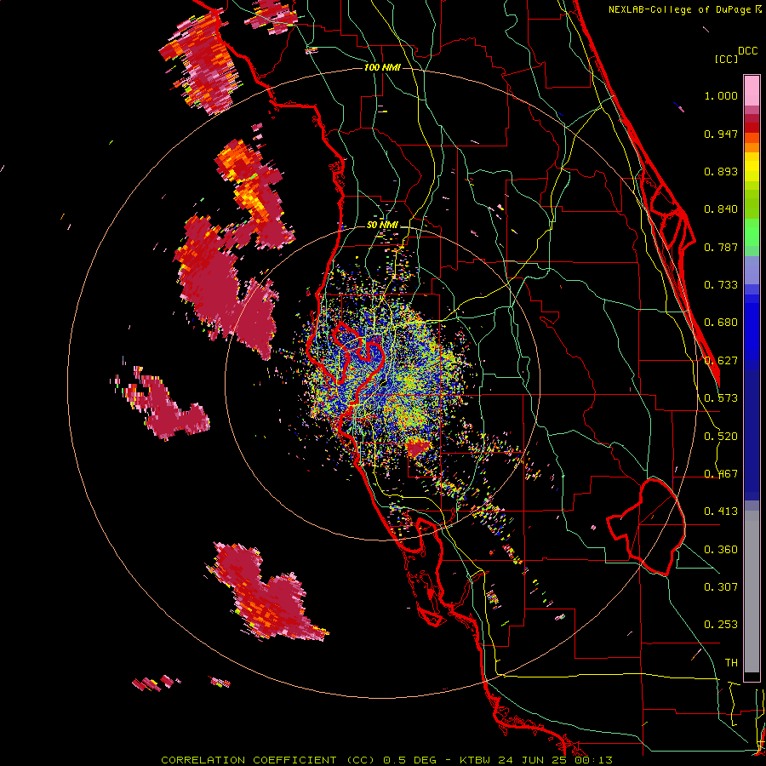Select the 0.520 color scale value

point(721,437)
